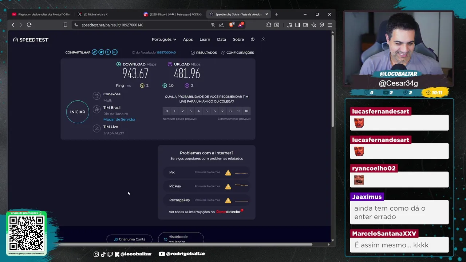Open the browser hamburger menu

[329, 25]
